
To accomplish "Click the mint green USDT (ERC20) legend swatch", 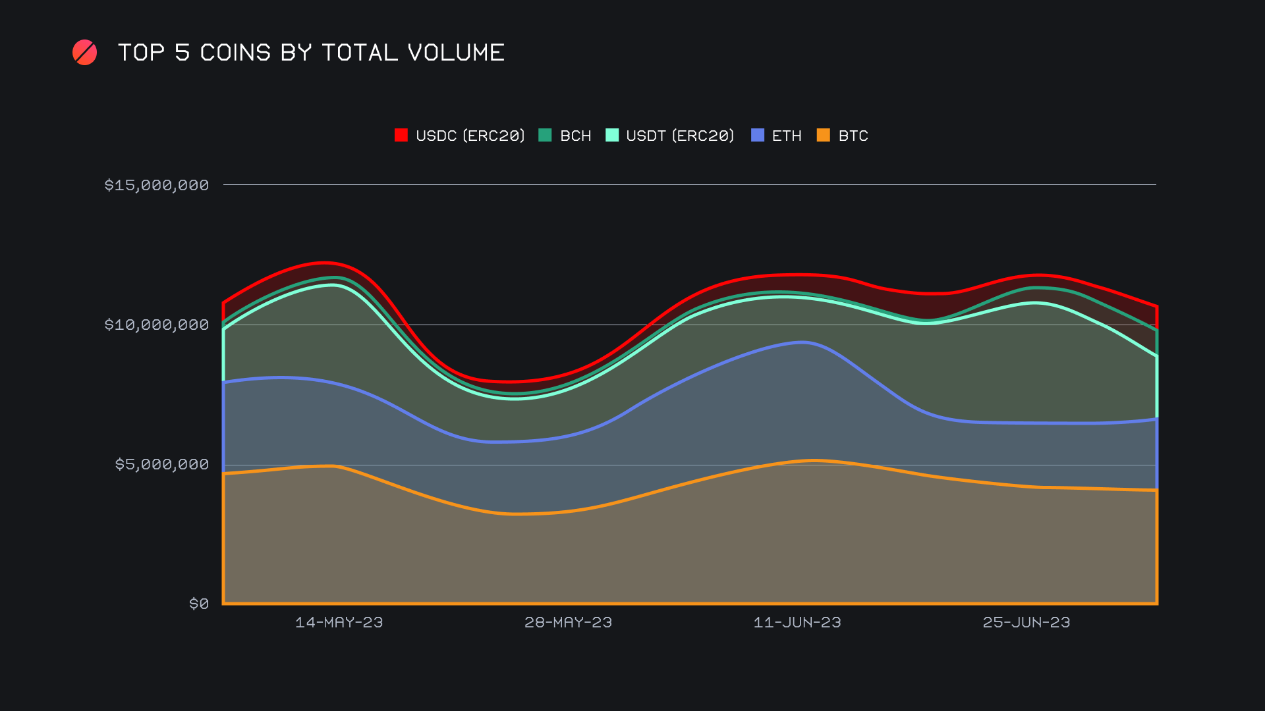I will coord(613,136).
